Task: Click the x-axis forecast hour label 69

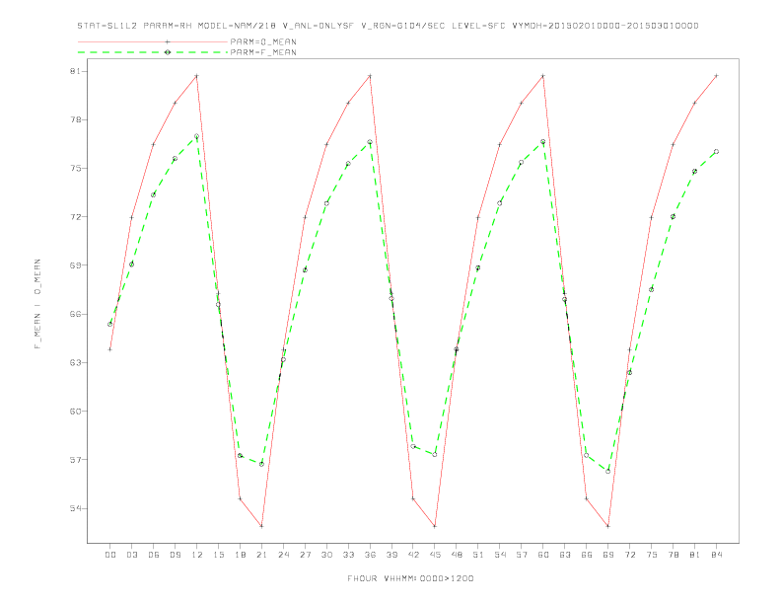Action: pyautogui.click(x=607, y=555)
